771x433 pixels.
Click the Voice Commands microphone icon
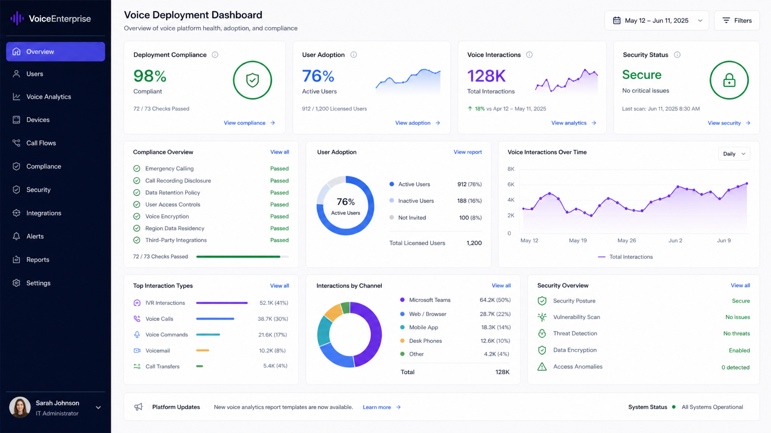point(137,335)
